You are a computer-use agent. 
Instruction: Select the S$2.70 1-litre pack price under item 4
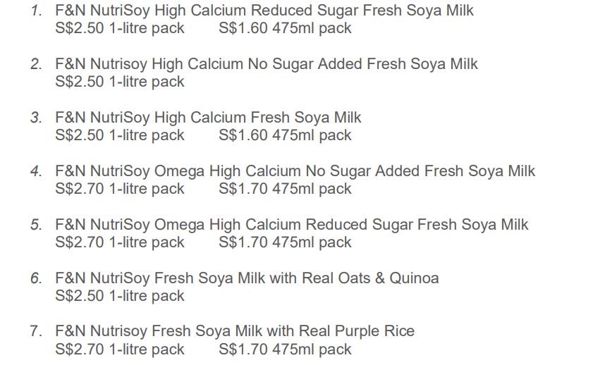pos(120,189)
